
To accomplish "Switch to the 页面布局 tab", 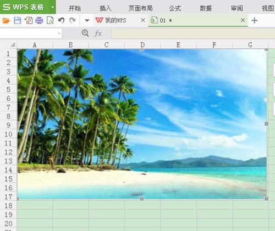I will [140, 8].
